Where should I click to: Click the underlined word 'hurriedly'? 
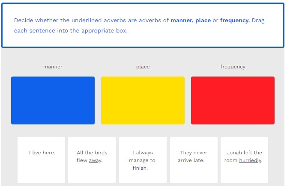[250, 161]
